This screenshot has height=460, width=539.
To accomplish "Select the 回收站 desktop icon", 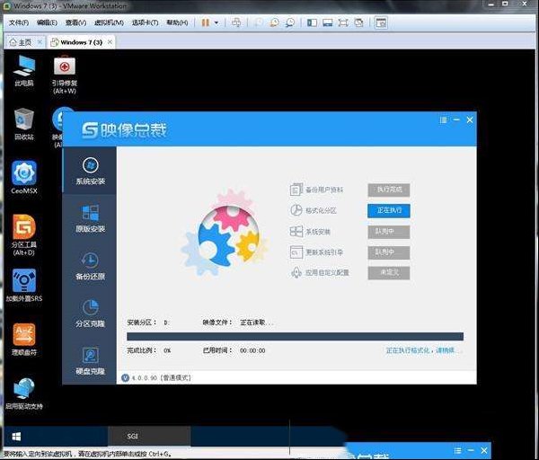I will pos(24,124).
